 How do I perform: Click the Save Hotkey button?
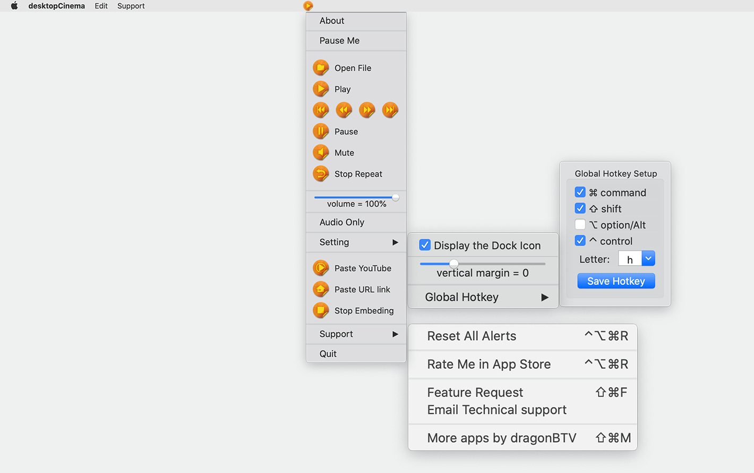pyautogui.click(x=616, y=281)
